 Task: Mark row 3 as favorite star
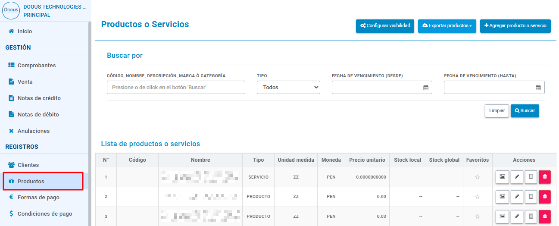477,217
